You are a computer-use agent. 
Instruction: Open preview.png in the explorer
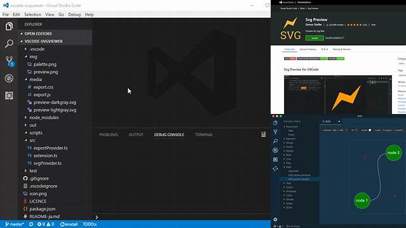tap(46, 72)
